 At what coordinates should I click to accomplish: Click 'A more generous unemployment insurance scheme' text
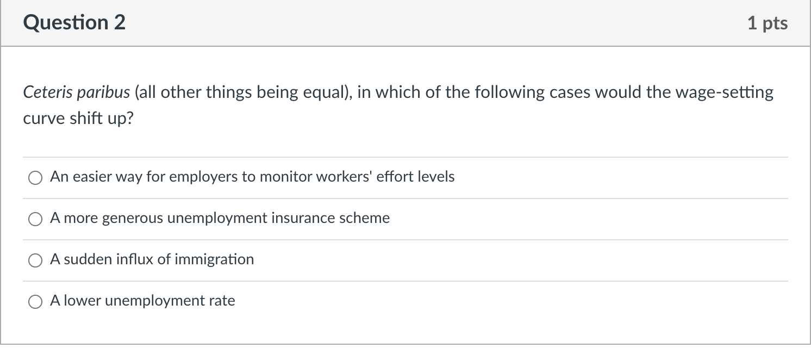coord(220,218)
